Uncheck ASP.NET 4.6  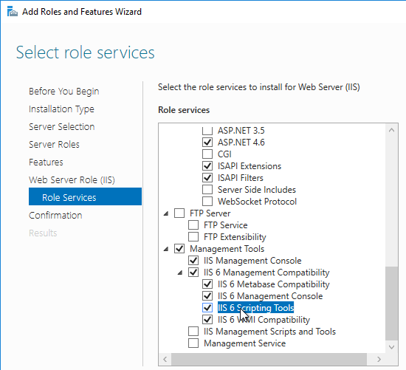[x=207, y=142]
